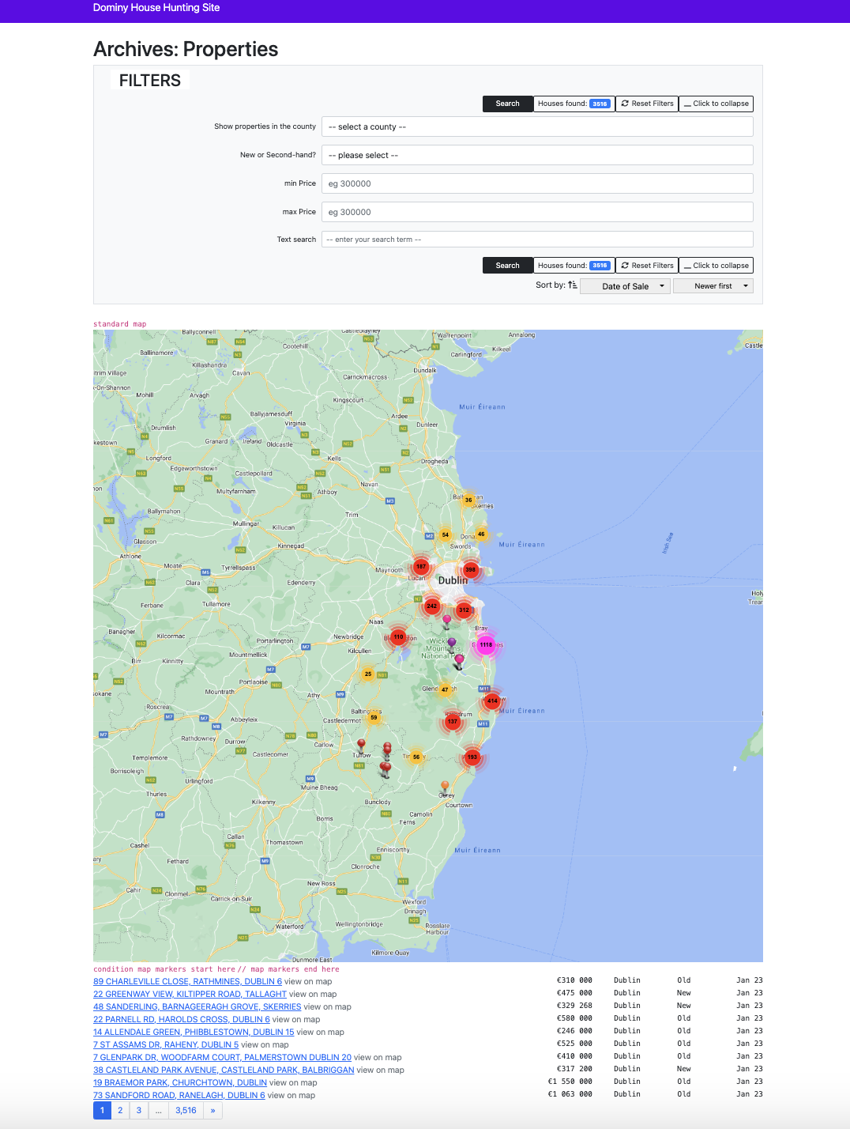The width and height of the screenshot is (850, 1129).
Task: Click the top Houses found 3516 badge
Action: tap(600, 104)
